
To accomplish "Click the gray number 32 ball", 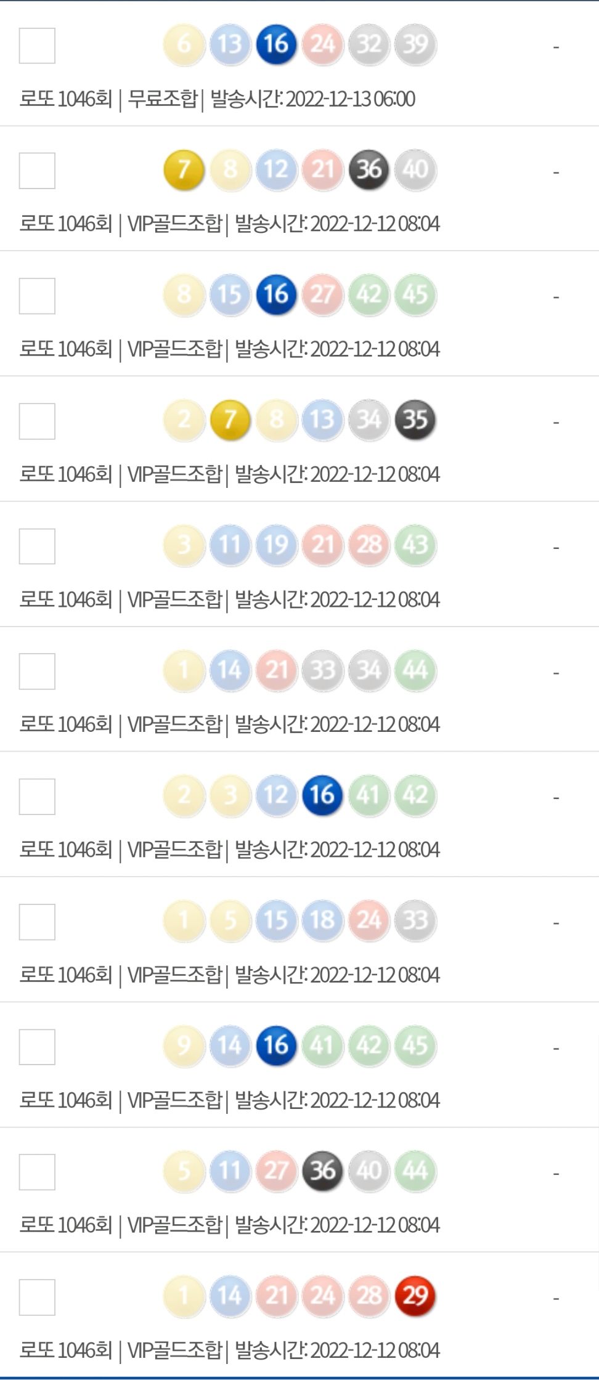I will [369, 44].
